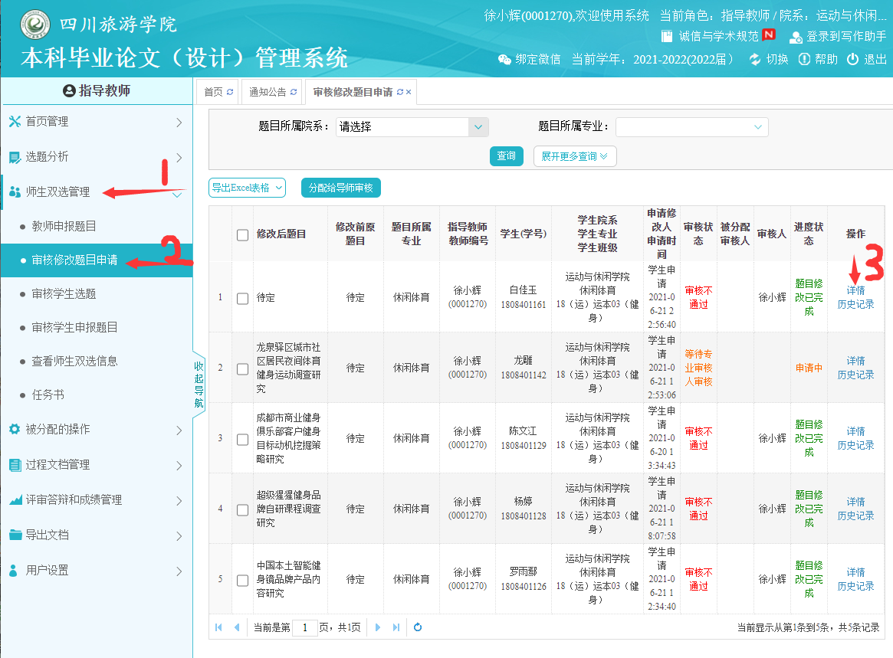Open 帮助 help icon in header
893x658 pixels.
804,59
